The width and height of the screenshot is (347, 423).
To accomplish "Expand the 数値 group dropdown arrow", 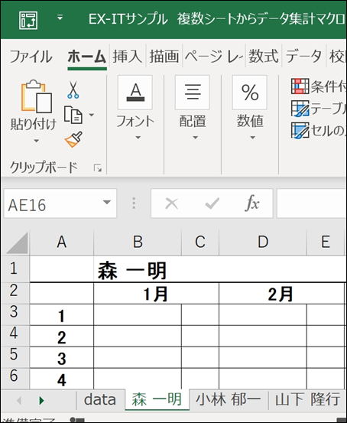I will pos(252,138).
